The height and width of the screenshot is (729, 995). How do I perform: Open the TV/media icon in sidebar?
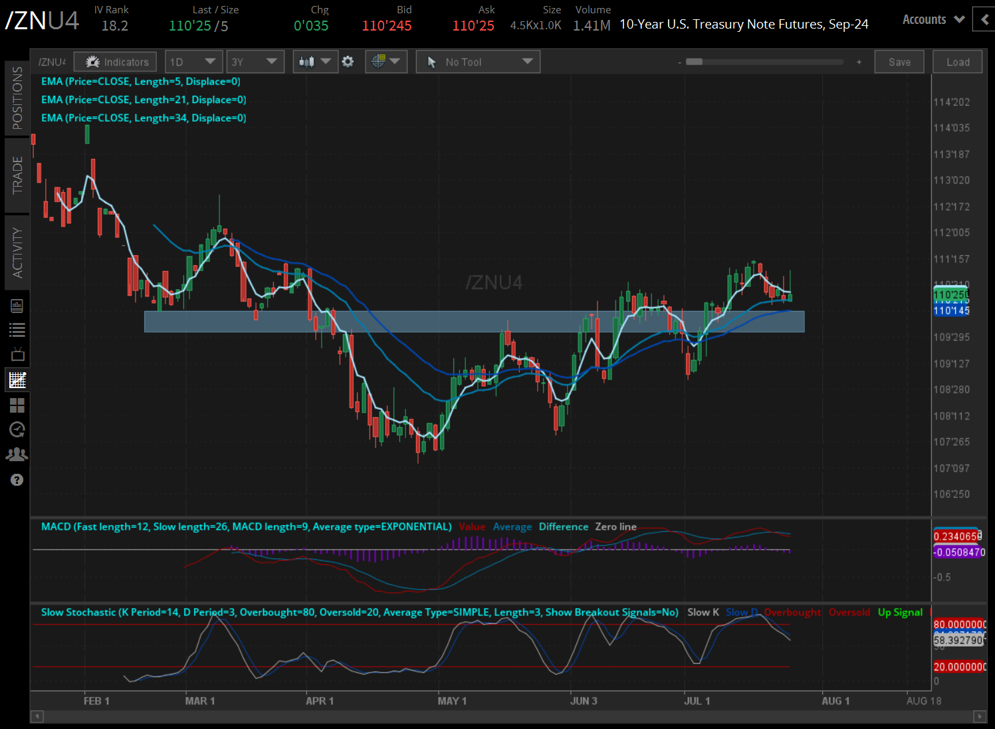pyautogui.click(x=17, y=354)
